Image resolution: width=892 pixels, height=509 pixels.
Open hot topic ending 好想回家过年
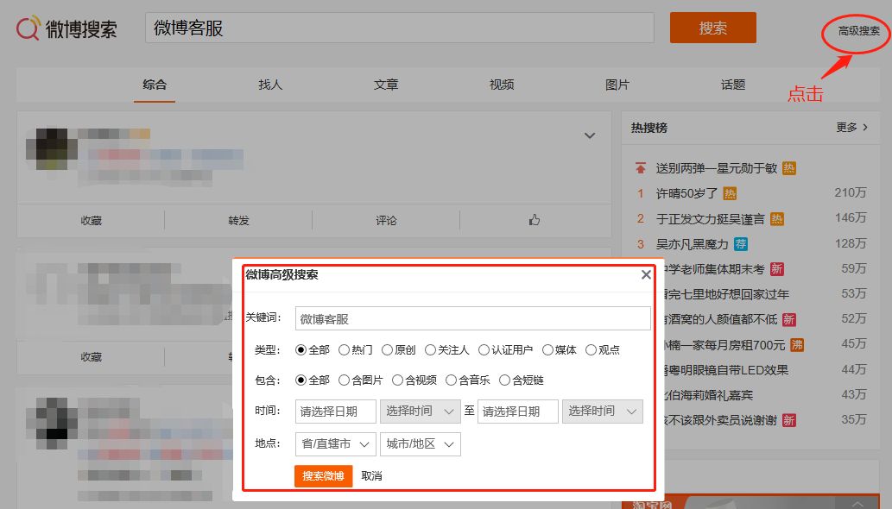[x=726, y=294]
